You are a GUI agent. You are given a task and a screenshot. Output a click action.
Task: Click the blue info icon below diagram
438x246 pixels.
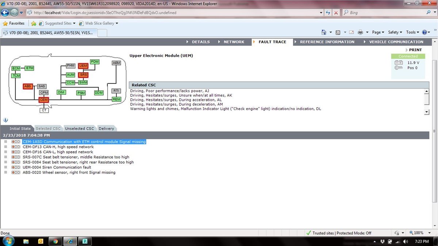pos(5,120)
